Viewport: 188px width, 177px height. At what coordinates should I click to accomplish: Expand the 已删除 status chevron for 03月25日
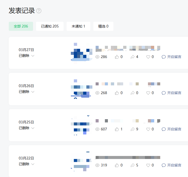pos(33,128)
